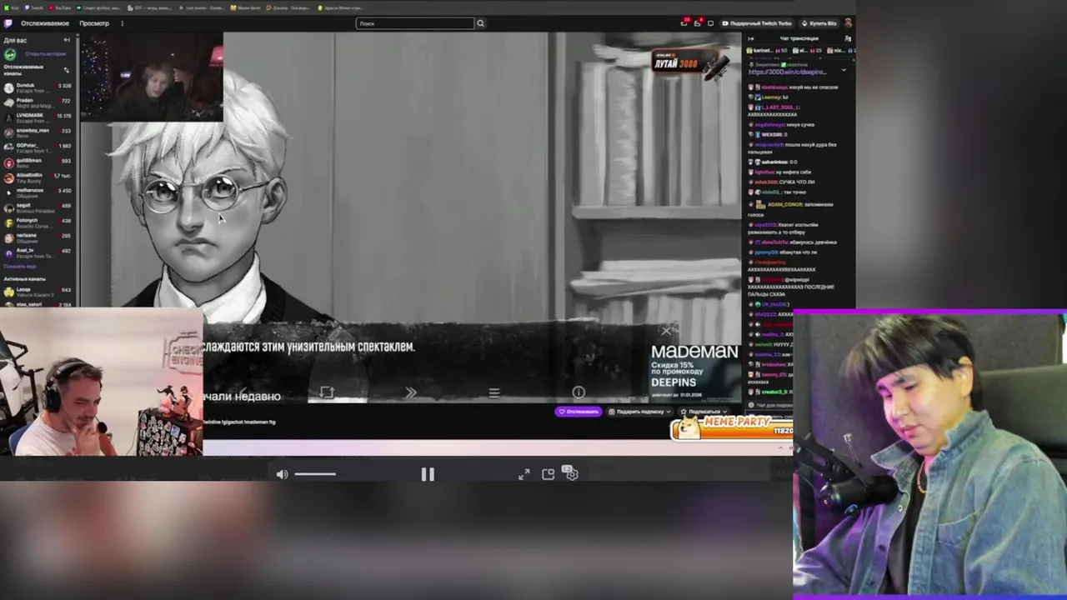Open picture-in-picture mini player icon
The width and height of the screenshot is (1067, 600).
pyautogui.click(x=548, y=474)
